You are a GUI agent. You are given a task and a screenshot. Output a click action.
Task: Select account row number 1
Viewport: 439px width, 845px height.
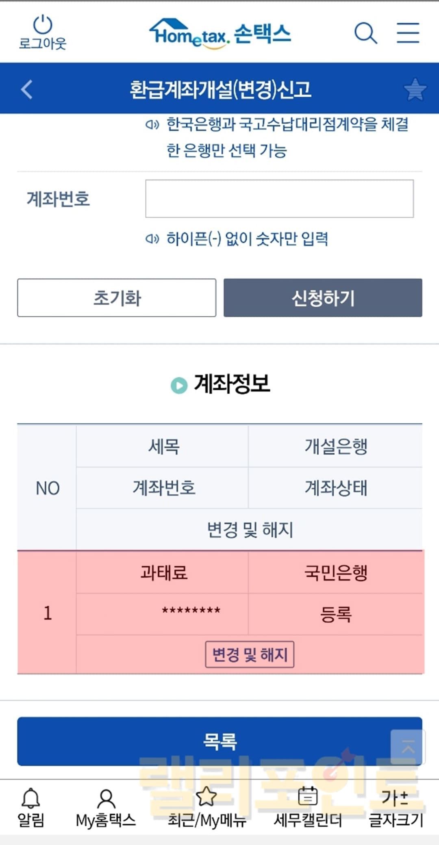[x=48, y=613]
